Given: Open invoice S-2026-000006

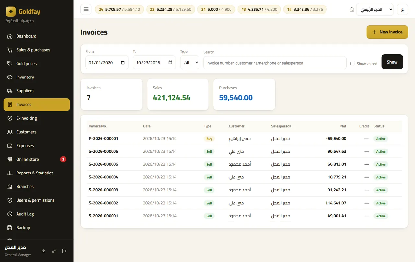Looking at the screenshot, I should [103, 151].
